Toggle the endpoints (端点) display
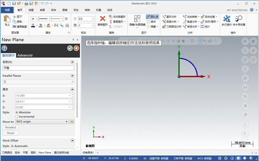 pos(152,22)
